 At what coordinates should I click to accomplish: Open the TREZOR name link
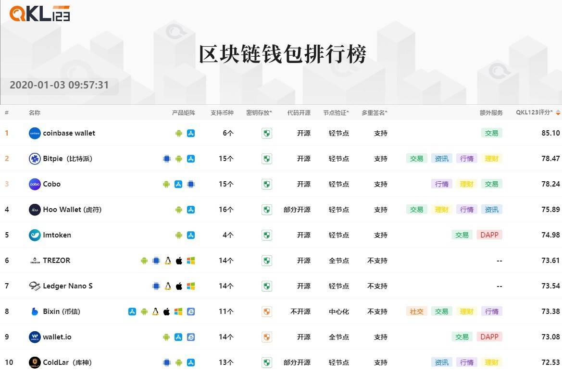pos(57,260)
